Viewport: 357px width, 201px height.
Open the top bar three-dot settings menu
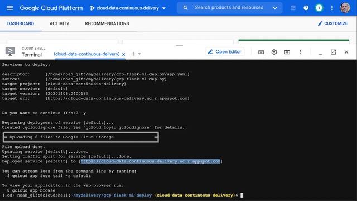332,8
